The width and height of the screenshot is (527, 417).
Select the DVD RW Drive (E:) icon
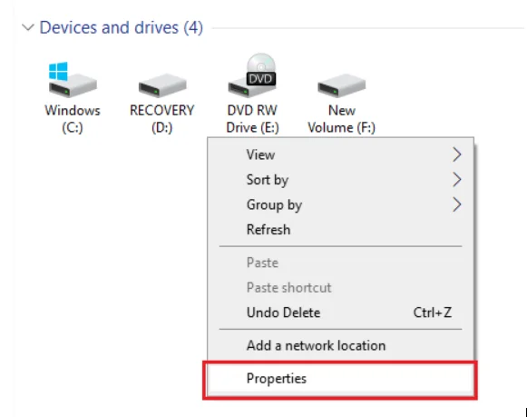pos(252,75)
